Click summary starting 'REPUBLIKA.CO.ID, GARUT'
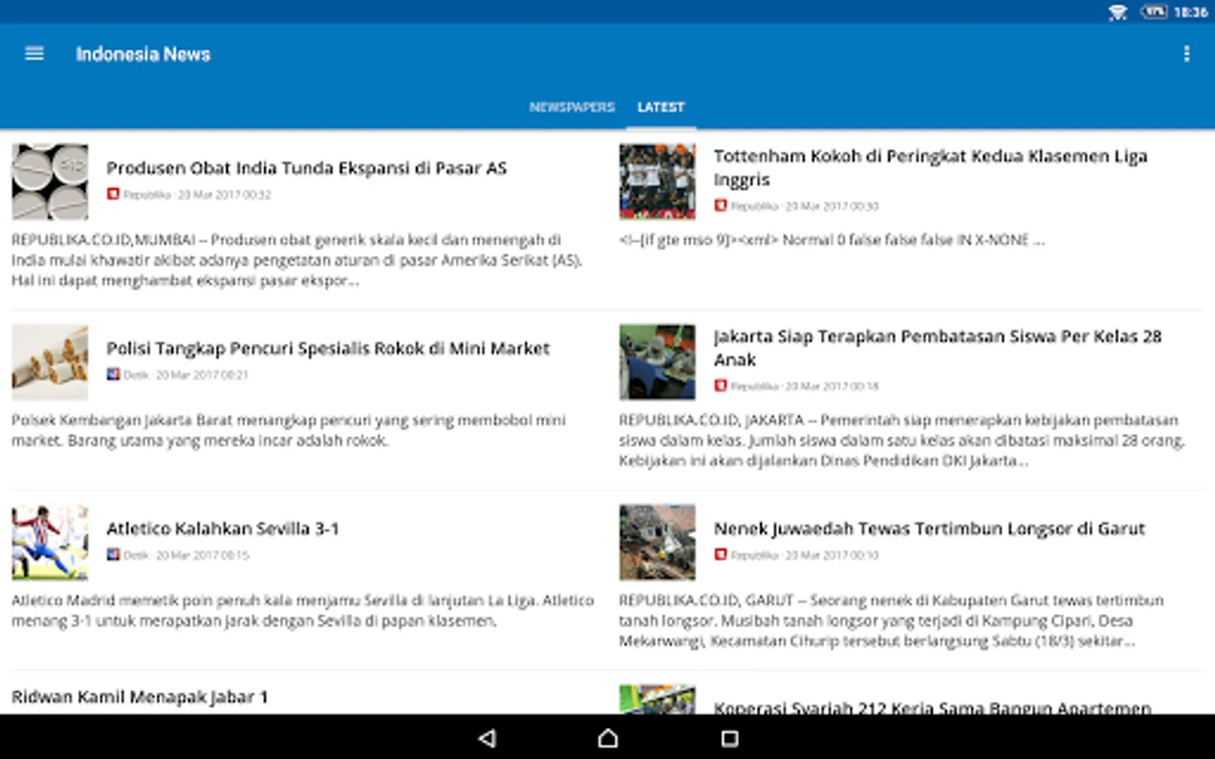Viewport: 1215px width, 759px height. coord(892,621)
